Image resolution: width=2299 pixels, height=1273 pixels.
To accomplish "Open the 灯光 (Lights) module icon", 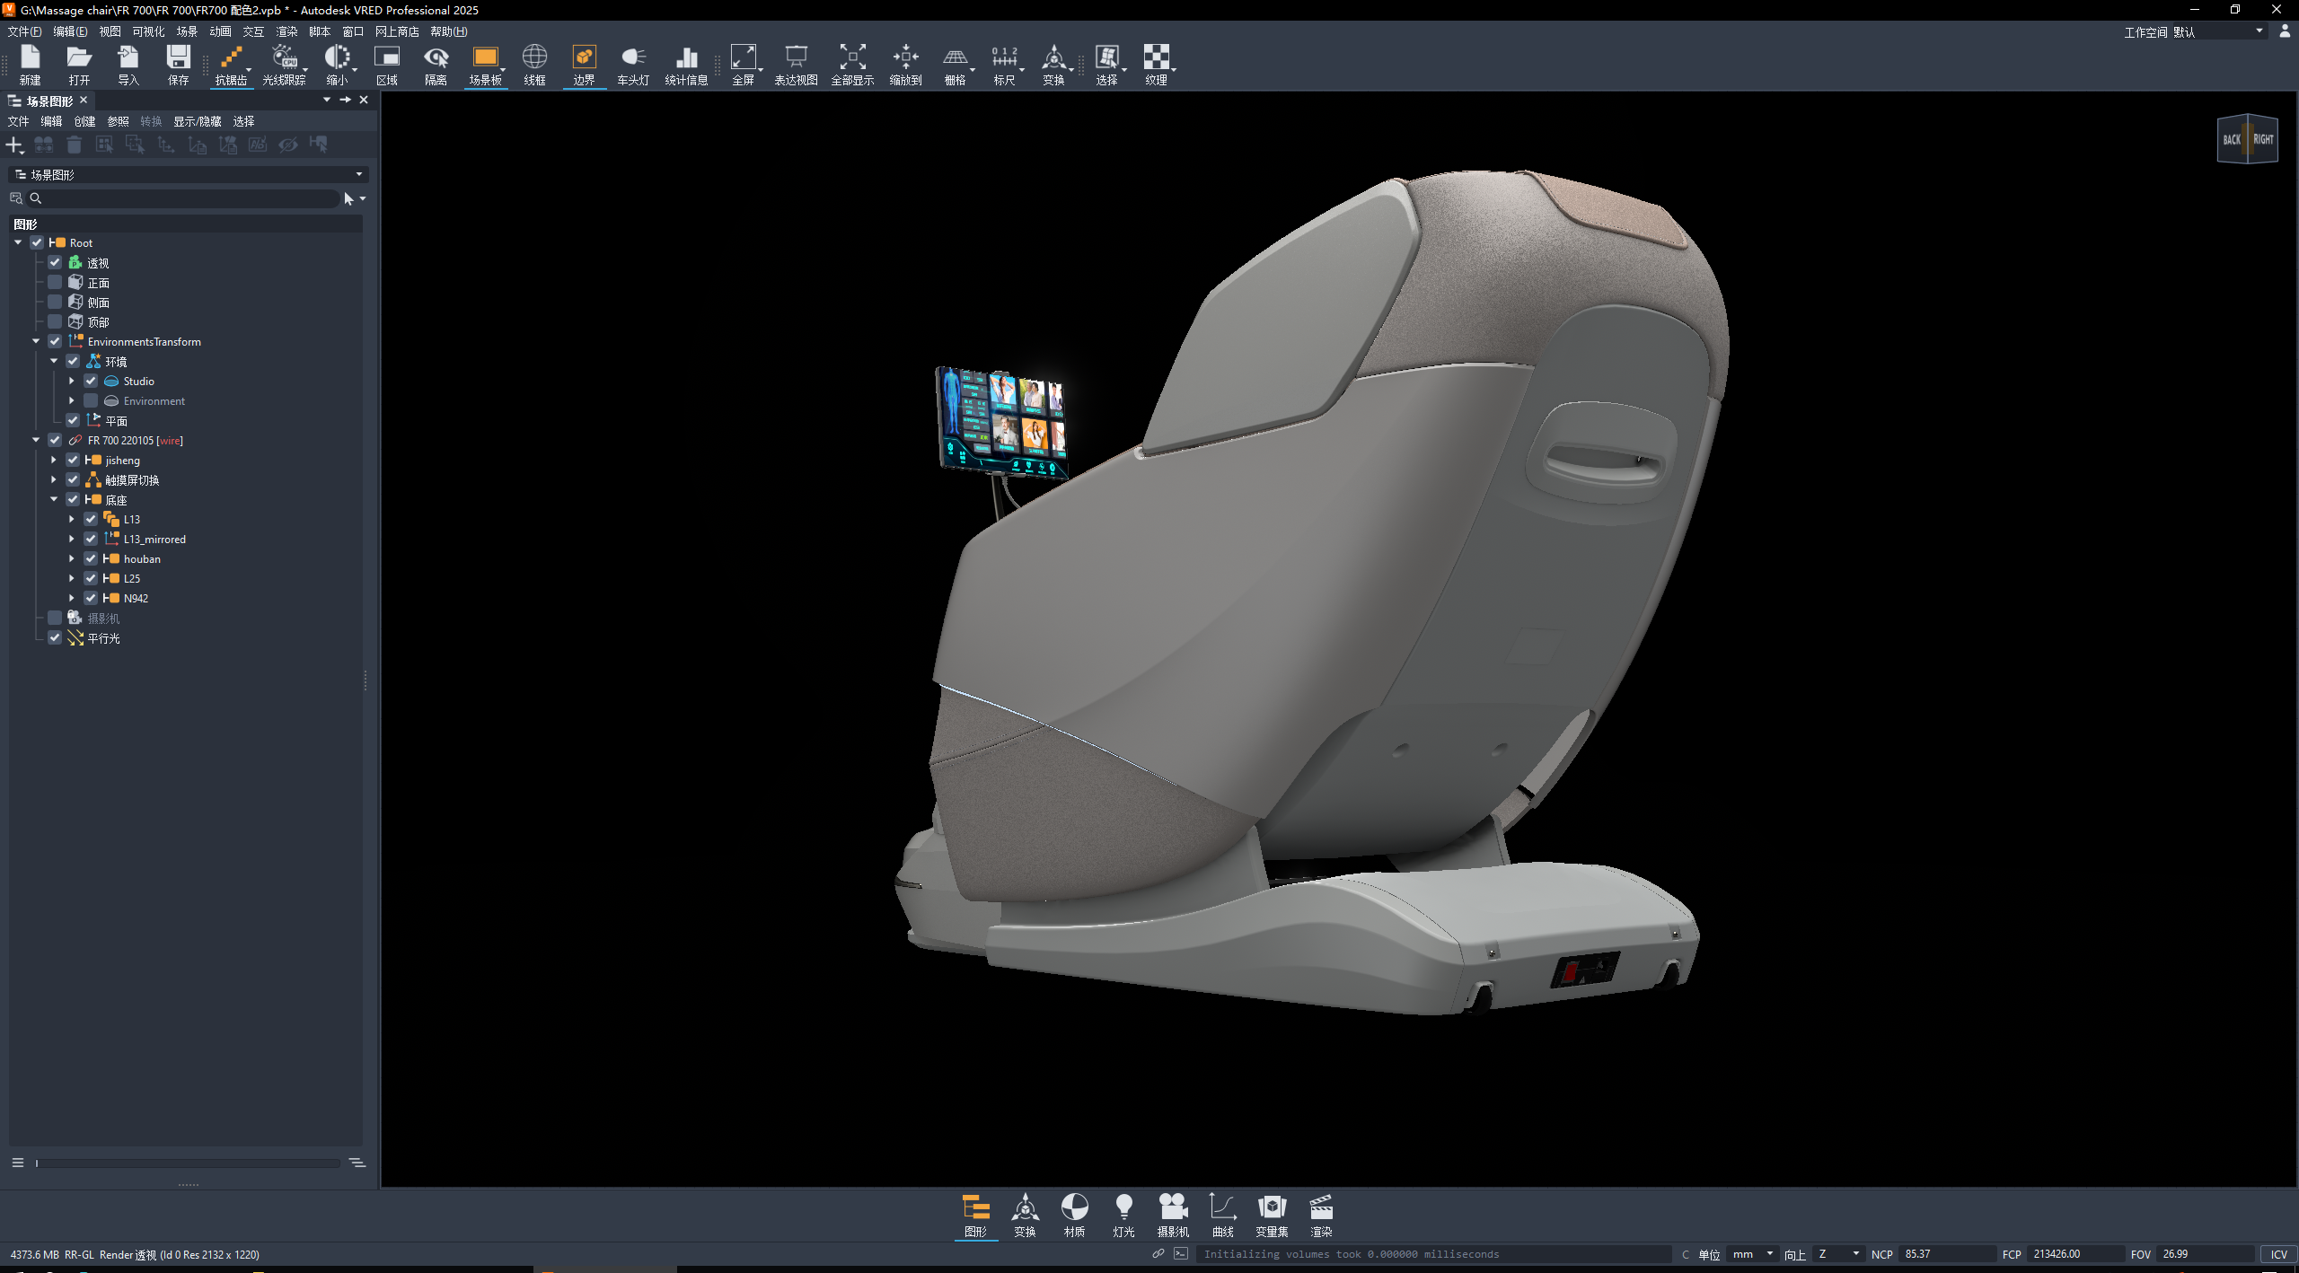I will point(1123,1215).
